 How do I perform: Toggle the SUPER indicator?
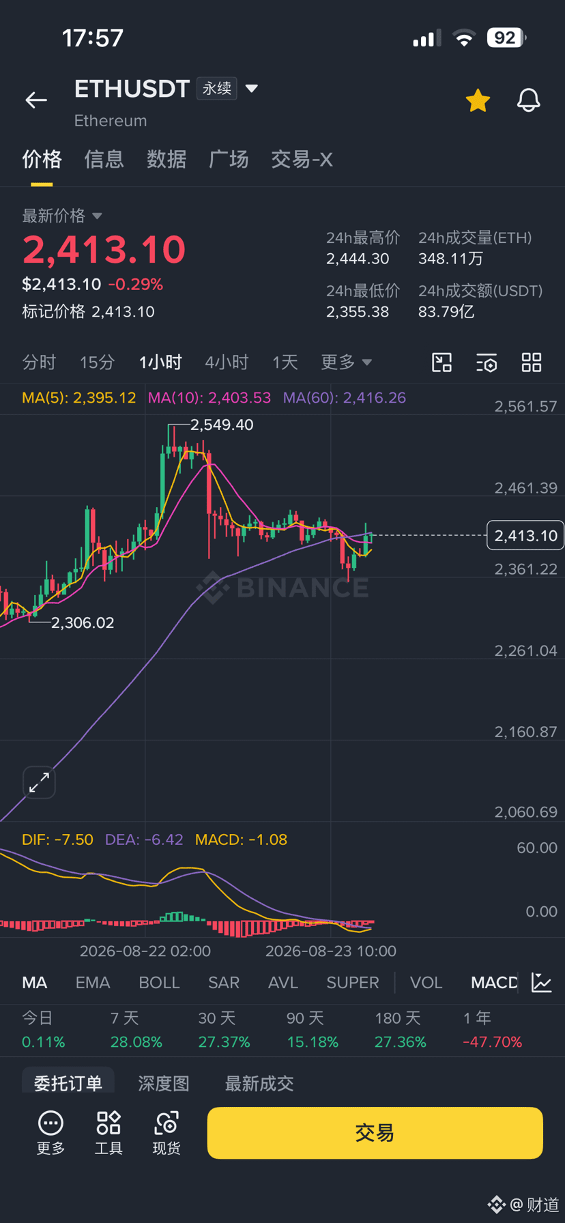(353, 983)
